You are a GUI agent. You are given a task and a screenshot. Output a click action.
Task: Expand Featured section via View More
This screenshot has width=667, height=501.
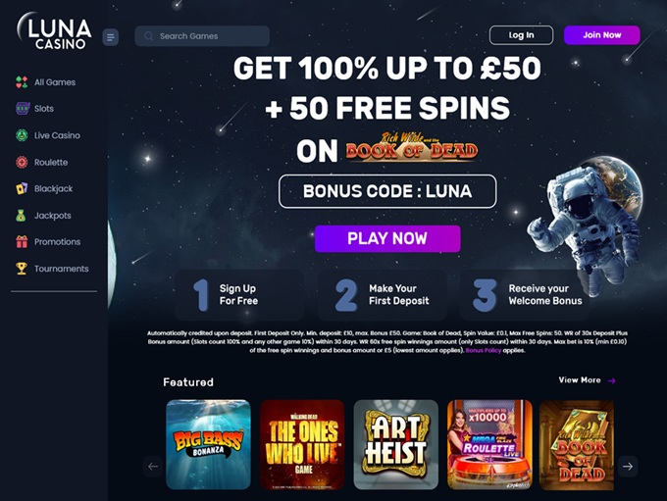587,380
